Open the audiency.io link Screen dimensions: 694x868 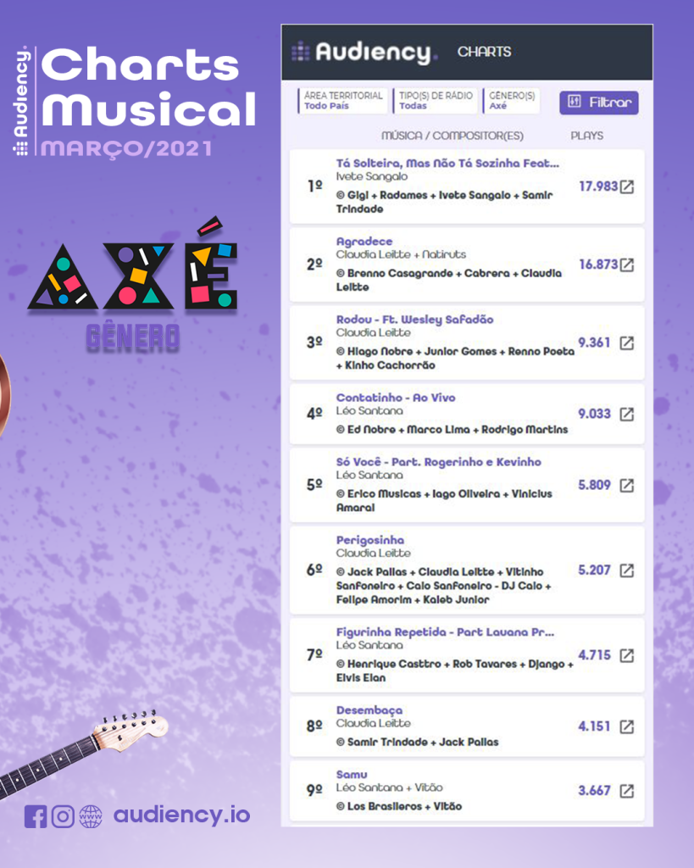point(181,815)
